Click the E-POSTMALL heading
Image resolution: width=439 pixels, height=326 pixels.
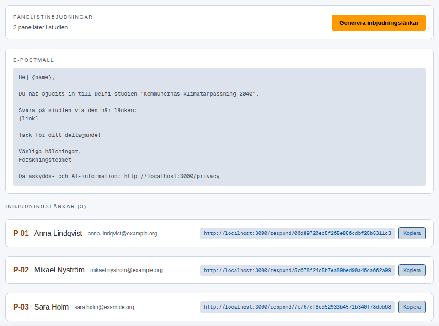click(33, 60)
